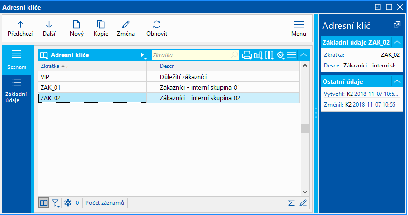The image size is (408, 215).
Task: Create a new record with Nový
Action: tap(76, 28)
